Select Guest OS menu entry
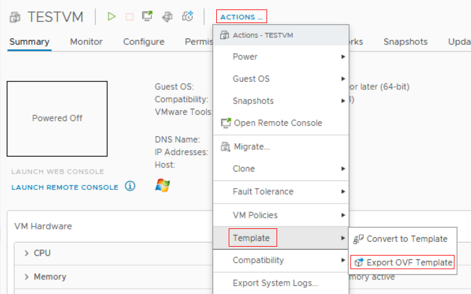 click(x=281, y=79)
